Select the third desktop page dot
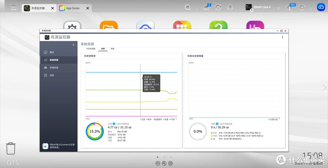This screenshot has width=328, height=168. pyautogui.click(x=171, y=157)
